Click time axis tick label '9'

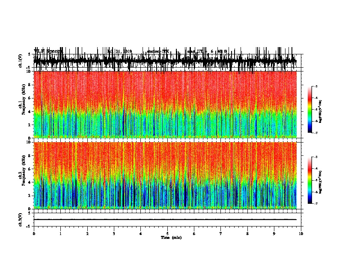274,234
